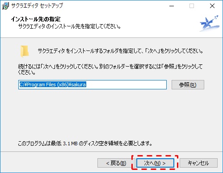Minimize the サクラエディタ セットアップ window

coord(172,6)
